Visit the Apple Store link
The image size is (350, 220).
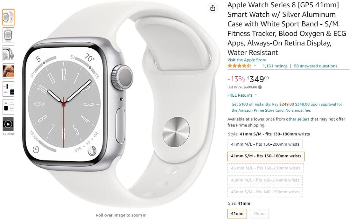247,60
